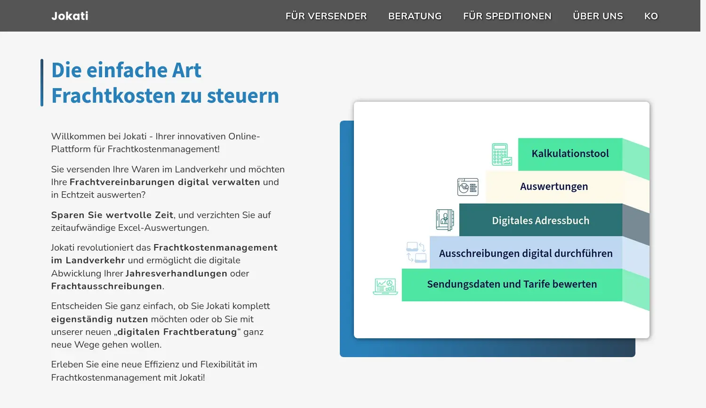This screenshot has height=408, width=706.
Task: Select the Kalkulationstool banner
Action: click(570, 154)
